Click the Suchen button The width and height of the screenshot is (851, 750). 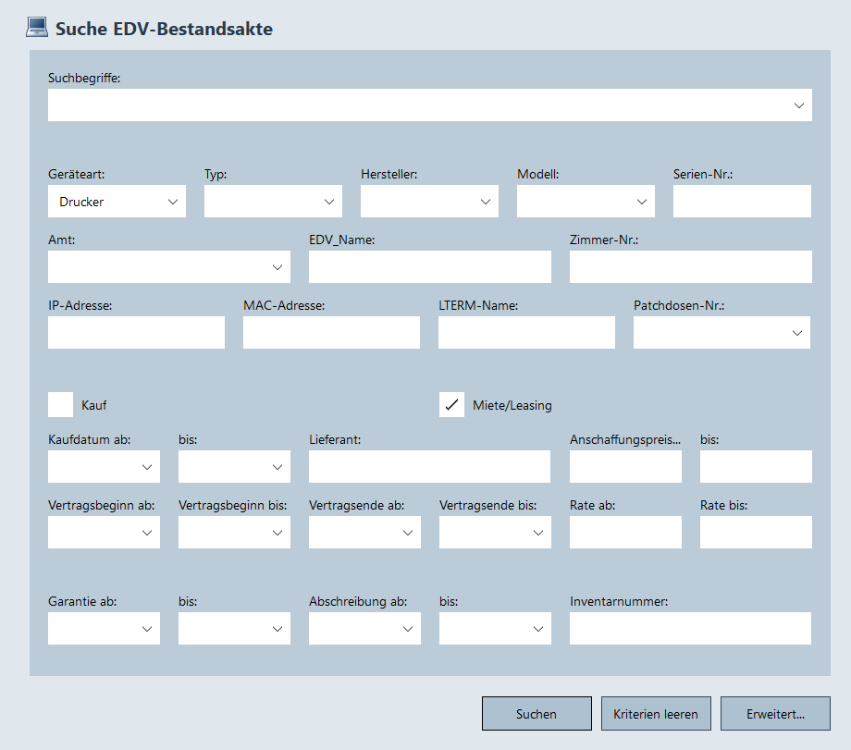[536, 714]
